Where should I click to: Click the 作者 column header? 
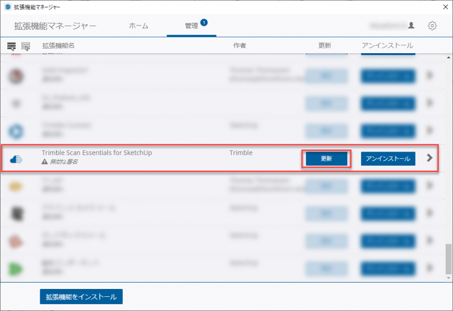click(x=240, y=45)
